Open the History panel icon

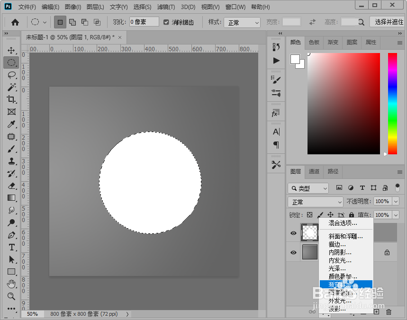[x=276, y=47]
